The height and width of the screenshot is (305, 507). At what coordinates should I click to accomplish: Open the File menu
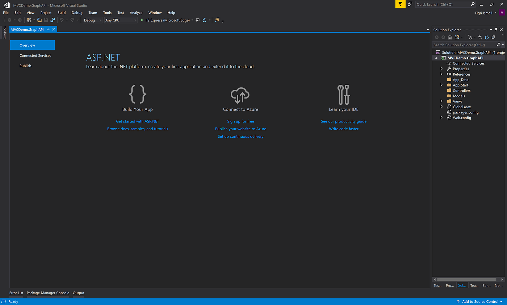[x=6, y=13]
